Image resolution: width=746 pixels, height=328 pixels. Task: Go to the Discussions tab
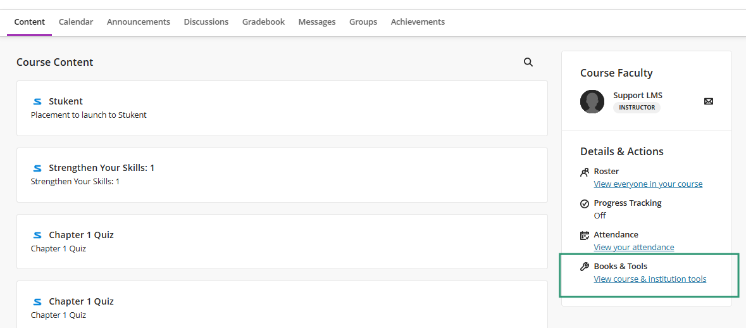coord(206,22)
